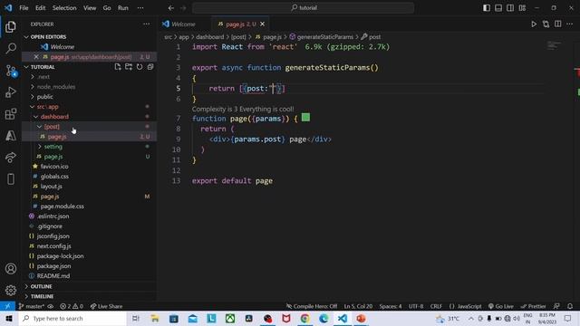Viewport: 580px width, 326px height.
Task: Refresh the explorer file tree
Action: click(x=140, y=67)
